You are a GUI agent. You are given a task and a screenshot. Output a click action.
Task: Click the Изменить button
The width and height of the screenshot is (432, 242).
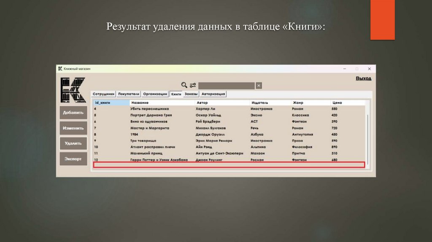[73, 128]
